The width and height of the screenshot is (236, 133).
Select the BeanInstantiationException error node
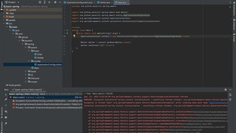[47, 104]
